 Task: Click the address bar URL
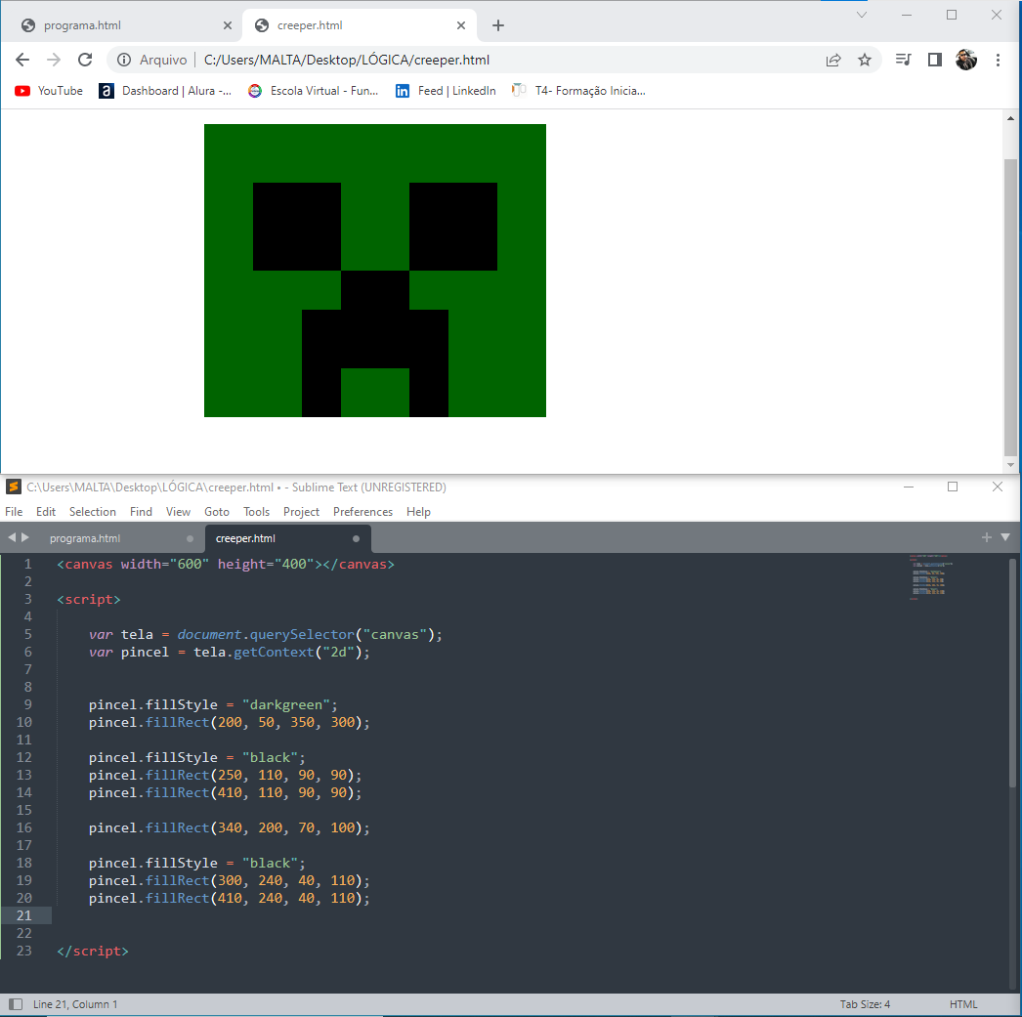pos(347,60)
